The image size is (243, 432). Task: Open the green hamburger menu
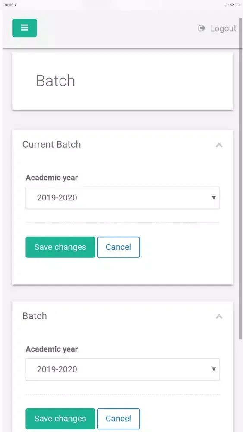pyautogui.click(x=25, y=28)
